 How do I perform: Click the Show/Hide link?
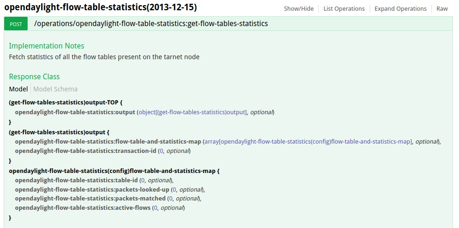coord(299,9)
